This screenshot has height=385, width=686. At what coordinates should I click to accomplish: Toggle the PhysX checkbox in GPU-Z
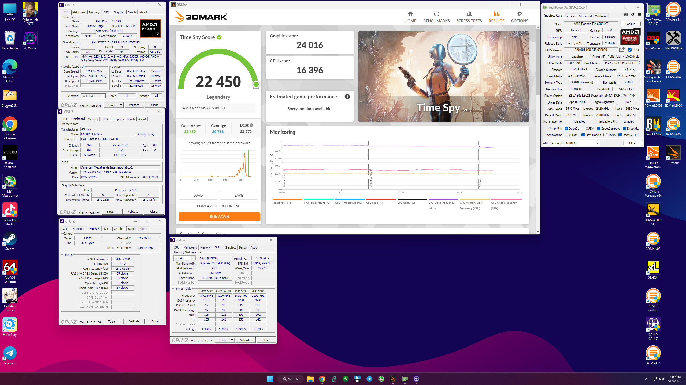pyautogui.click(x=605, y=135)
